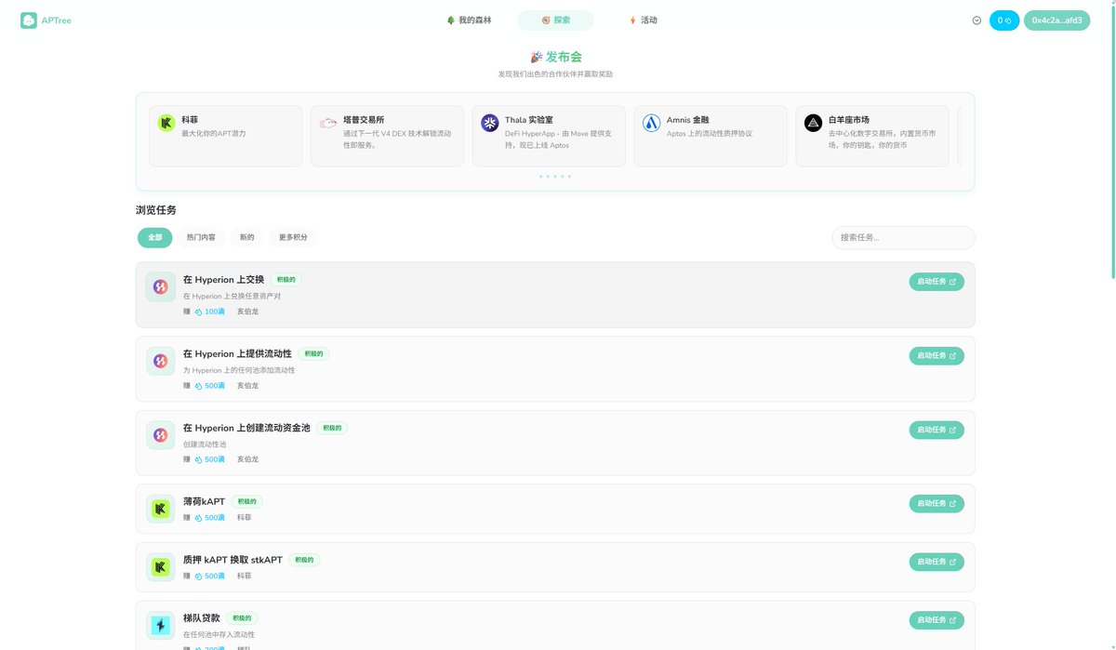Click the droplet icon beside 100滴
This screenshot has width=1116, height=650.
(x=199, y=312)
